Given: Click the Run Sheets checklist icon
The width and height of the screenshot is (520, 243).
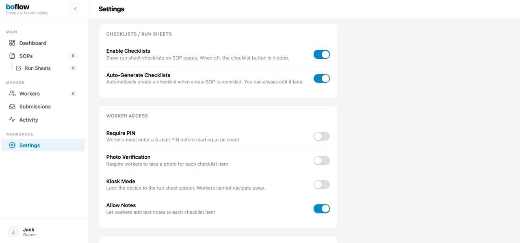Looking at the screenshot, I should click(19, 68).
